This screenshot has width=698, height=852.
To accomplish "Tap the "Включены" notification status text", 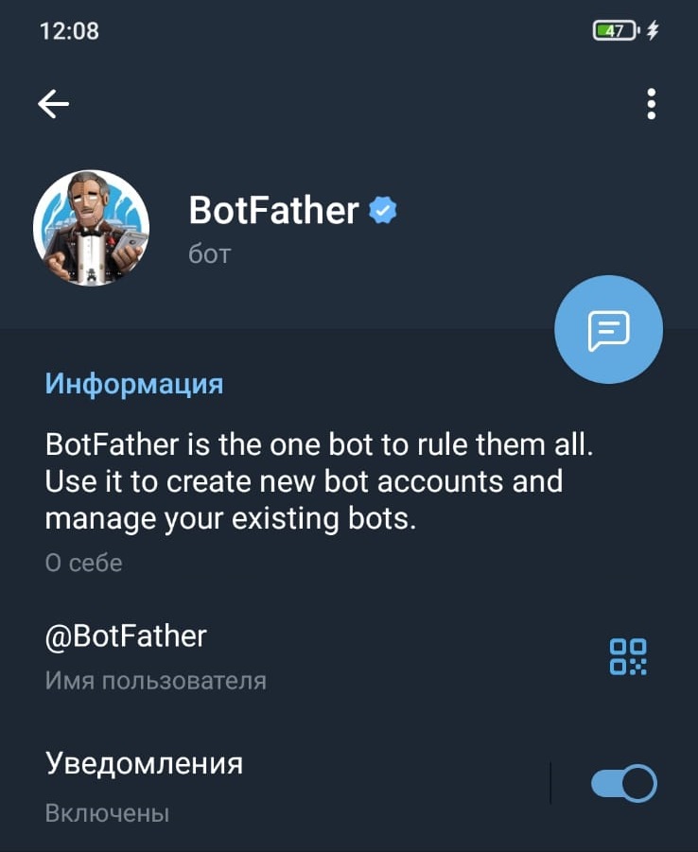I will (x=107, y=812).
